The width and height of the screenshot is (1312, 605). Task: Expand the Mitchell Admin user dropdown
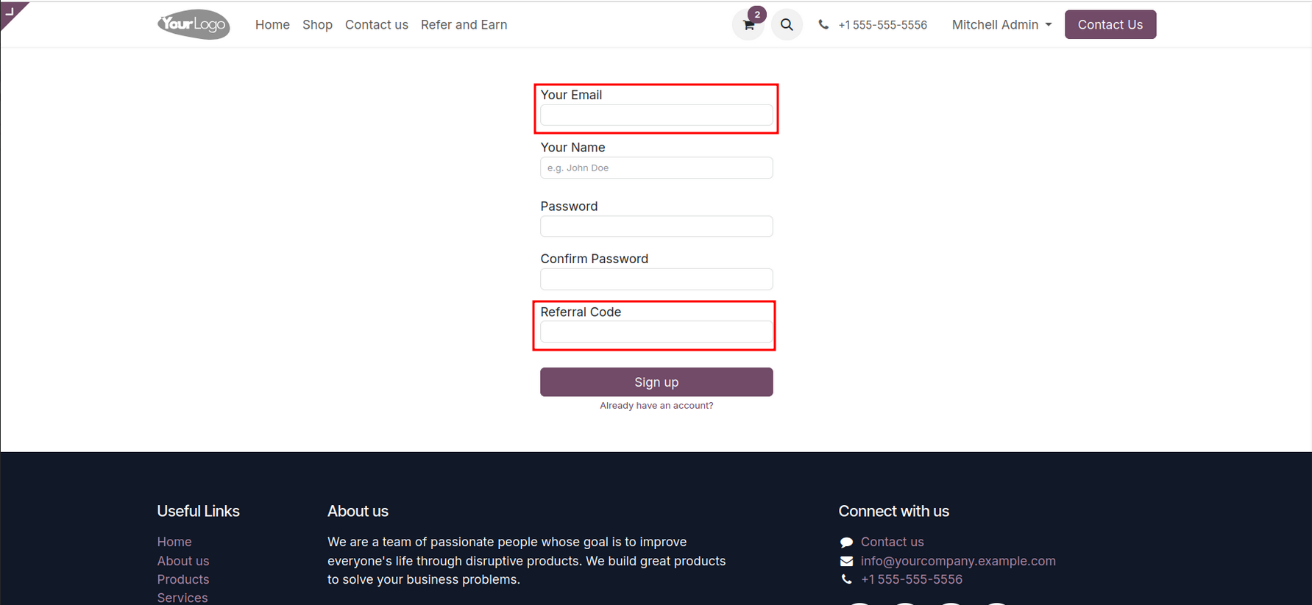coord(1001,25)
